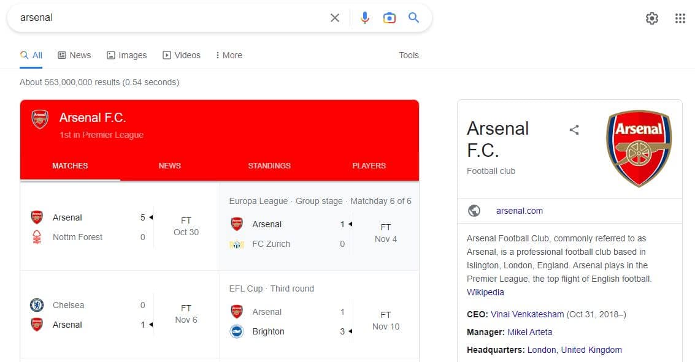Select the STANDINGS tab in Arsenal card
The height and width of the screenshot is (362, 695).
point(269,166)
